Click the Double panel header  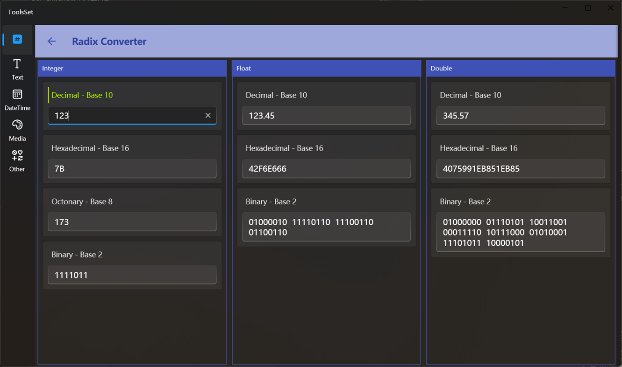[x=521, y=69]
